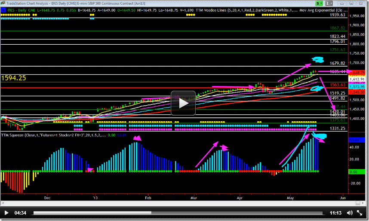Click the cyan 1,573.95 axis tag
This screenshot has width=369, height=221.
(357, 87)
